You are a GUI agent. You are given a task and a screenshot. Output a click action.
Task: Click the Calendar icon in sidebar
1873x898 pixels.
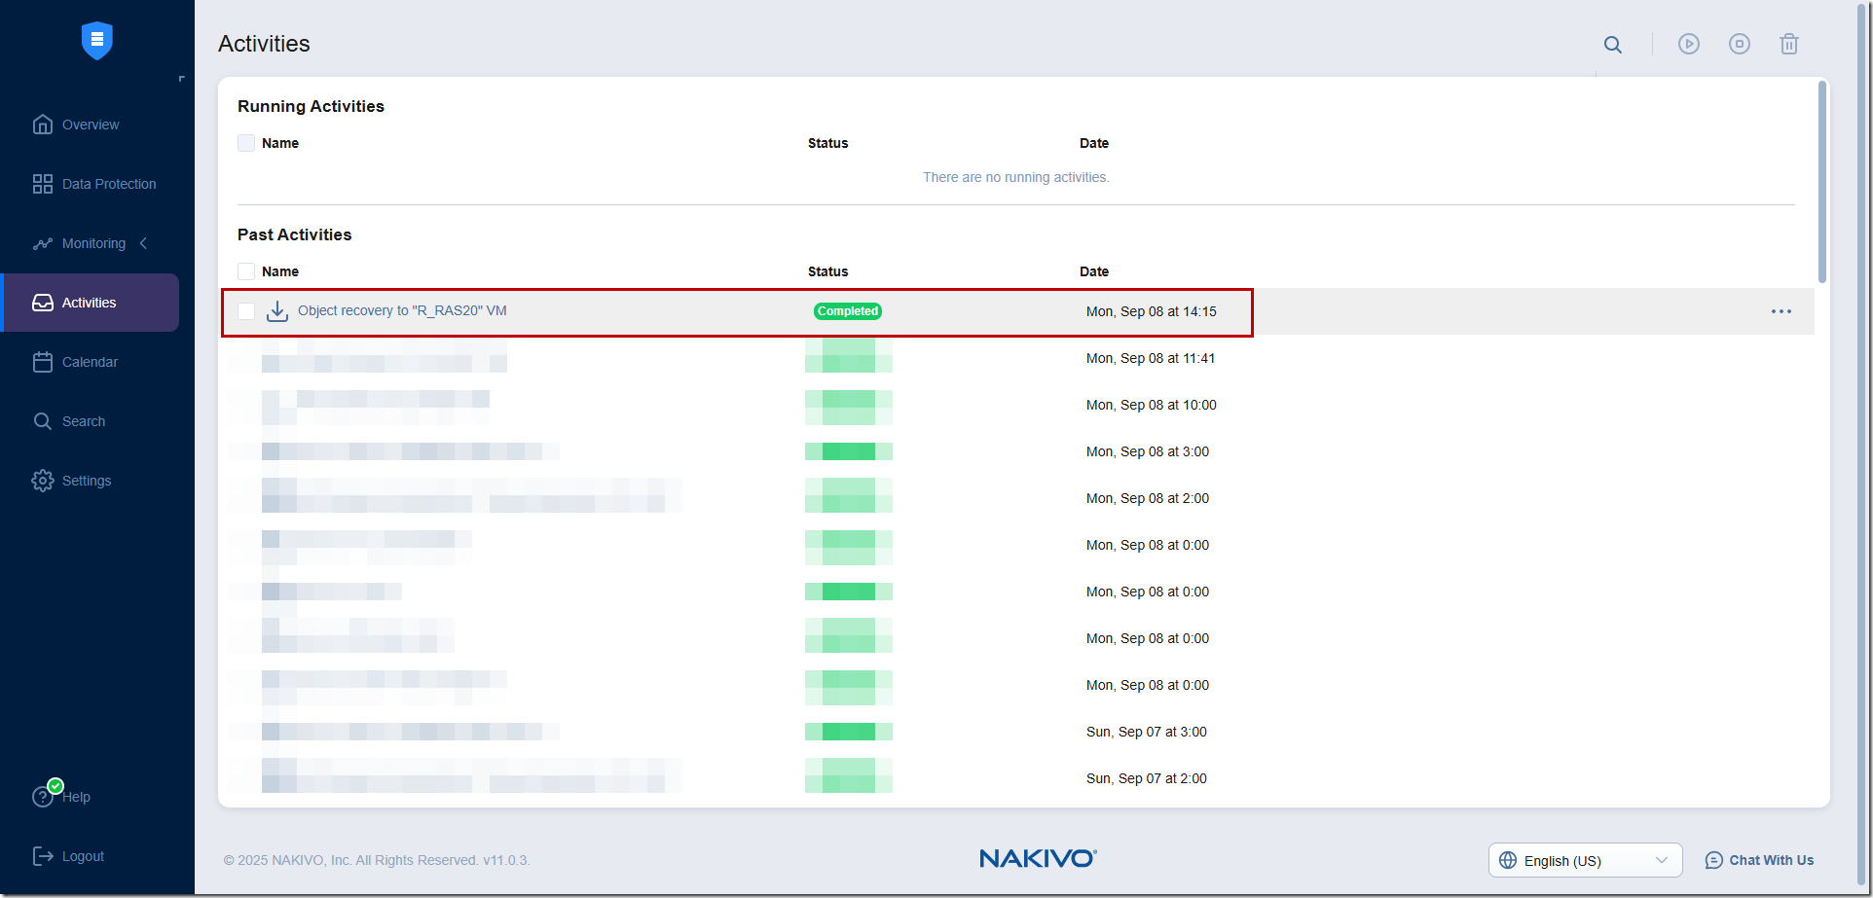coord(42,362)
